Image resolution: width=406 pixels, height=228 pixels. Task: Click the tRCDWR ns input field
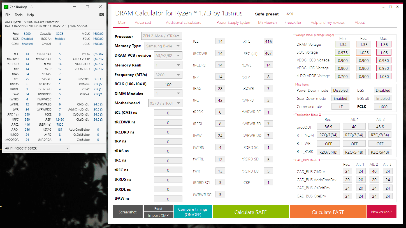tap(168, 123)
